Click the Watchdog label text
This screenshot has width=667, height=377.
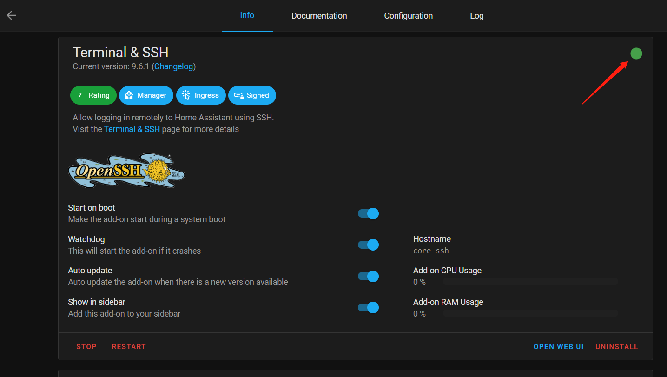click(86, 239)
